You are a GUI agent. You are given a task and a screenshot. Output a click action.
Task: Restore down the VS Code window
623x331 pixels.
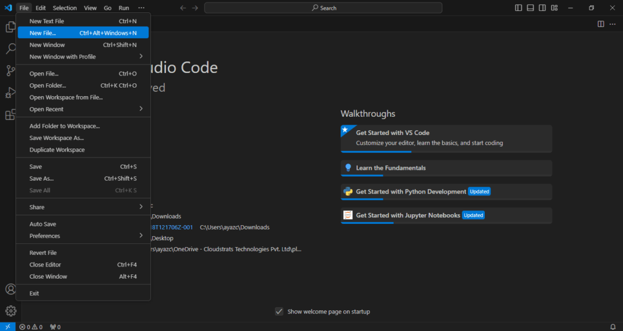tap(591, 8)
